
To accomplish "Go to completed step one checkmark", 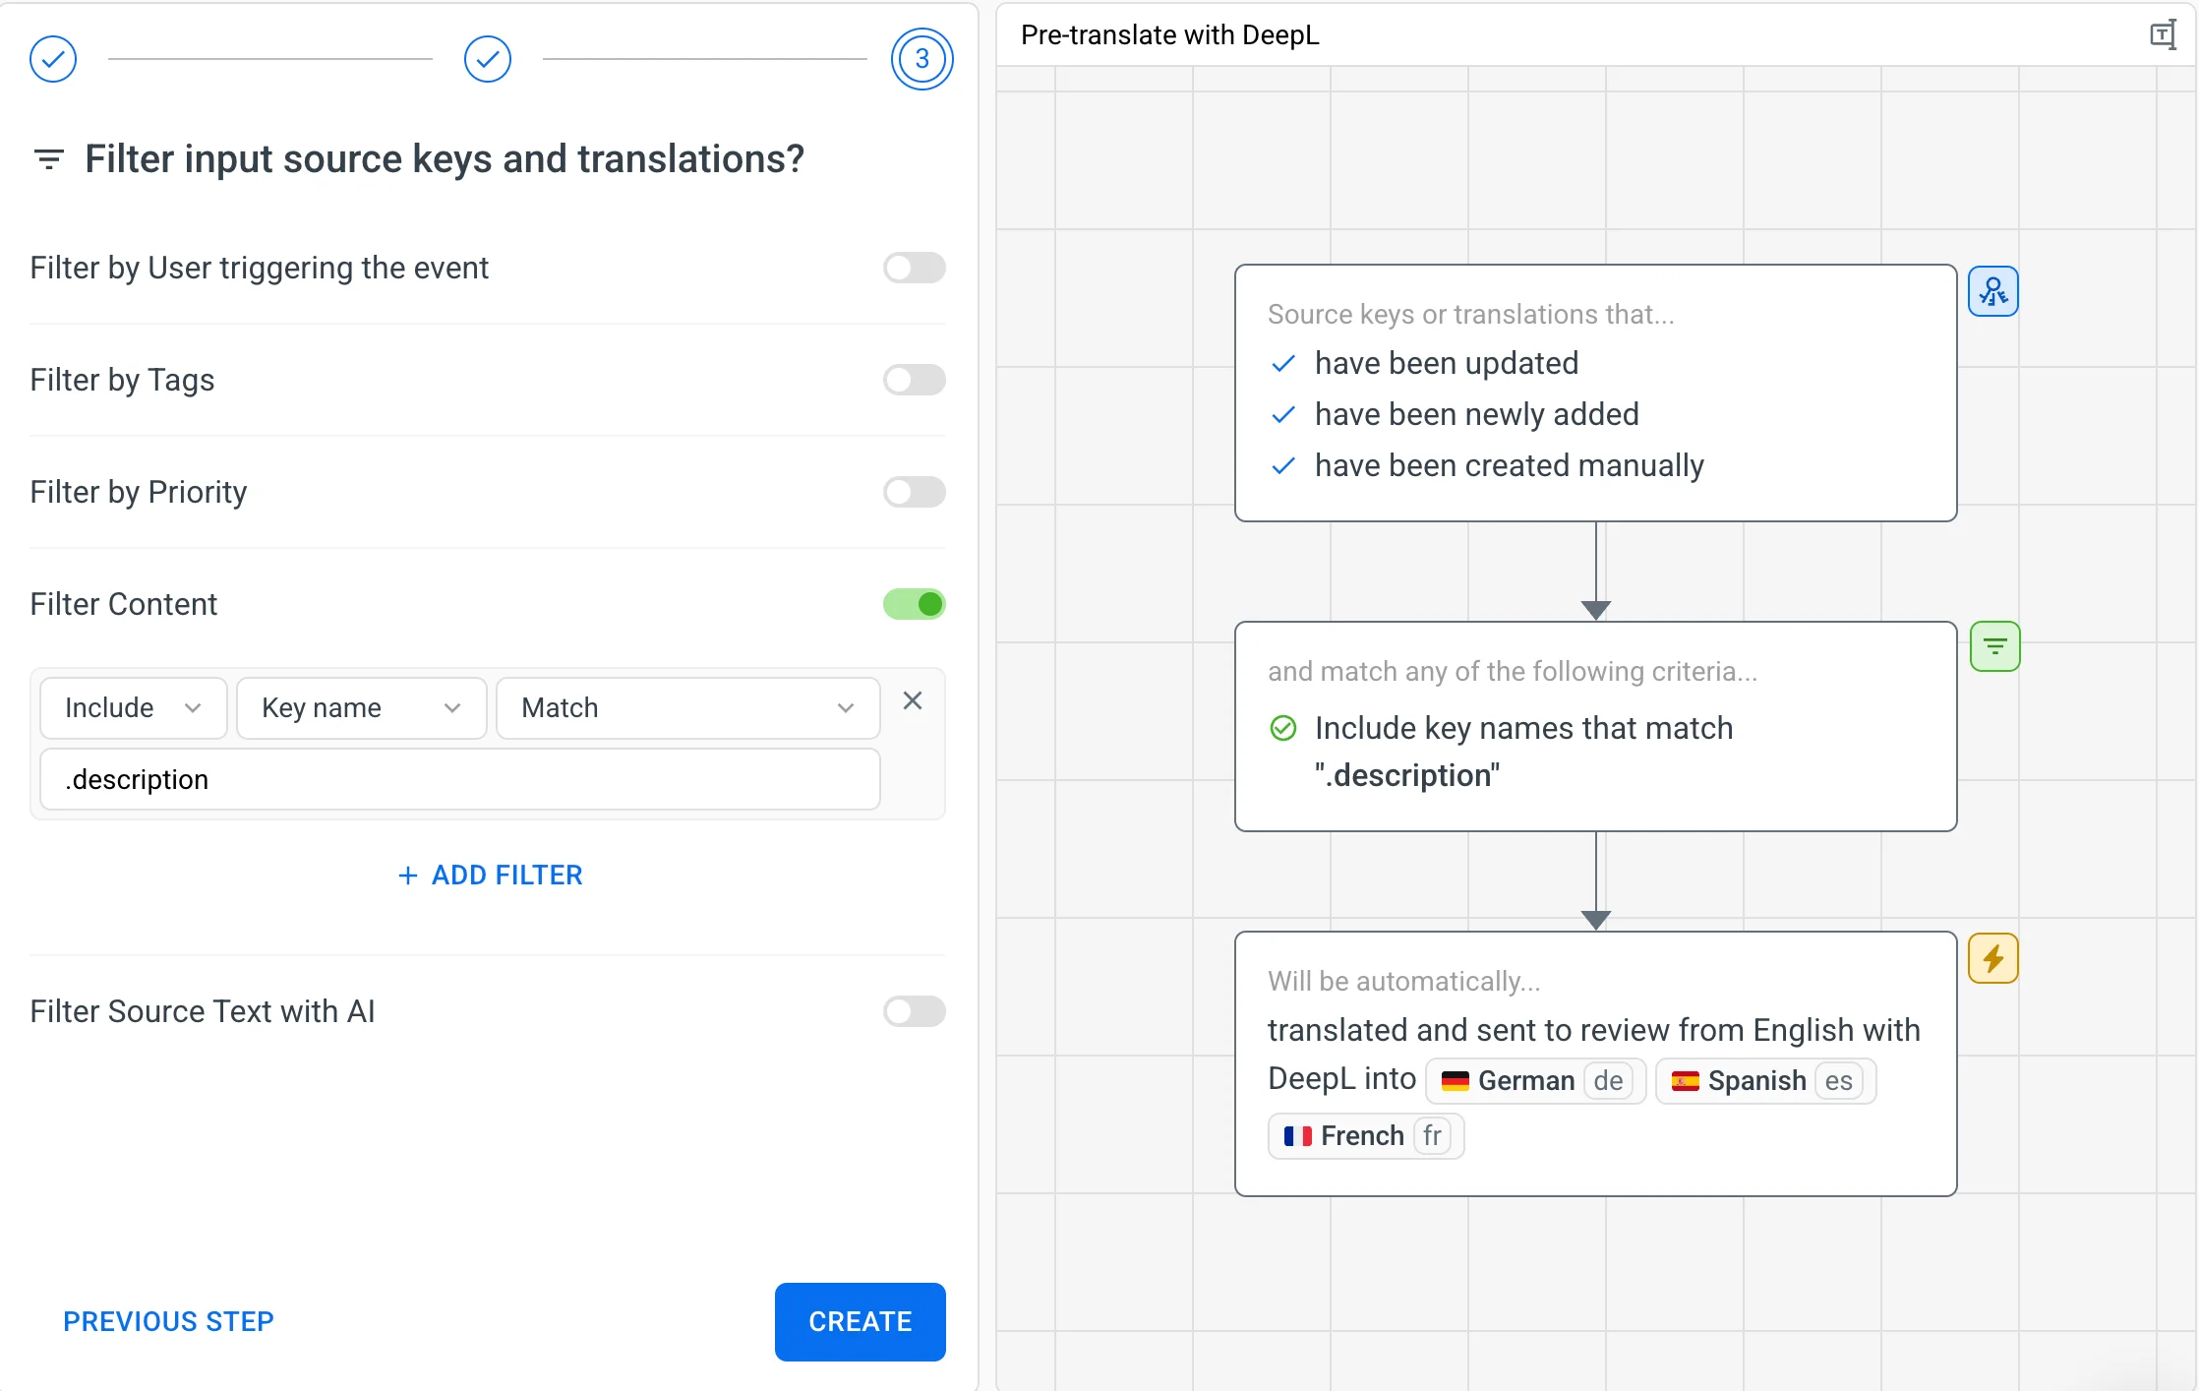I will click(53, 59).
